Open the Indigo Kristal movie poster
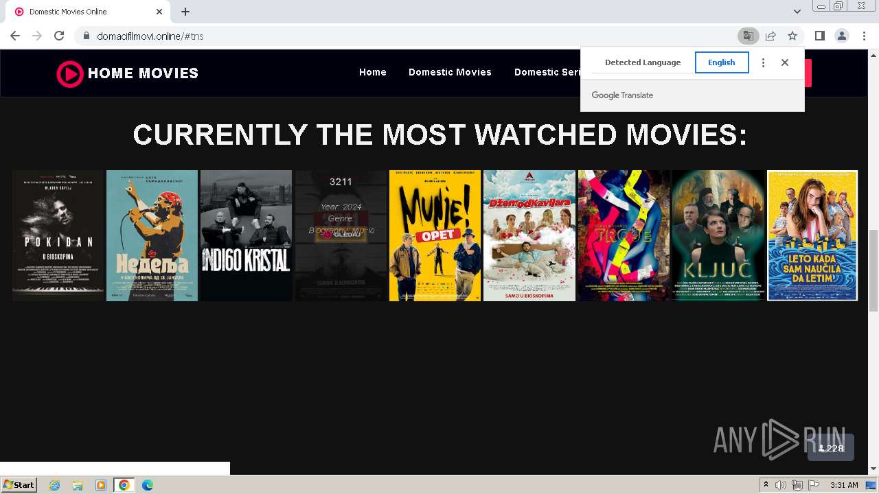This screenshot has width=879, height=494. coord(246,235)
